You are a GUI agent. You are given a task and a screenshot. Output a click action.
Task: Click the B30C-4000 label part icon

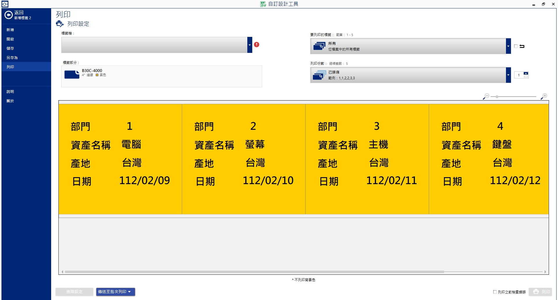[72, 74]
